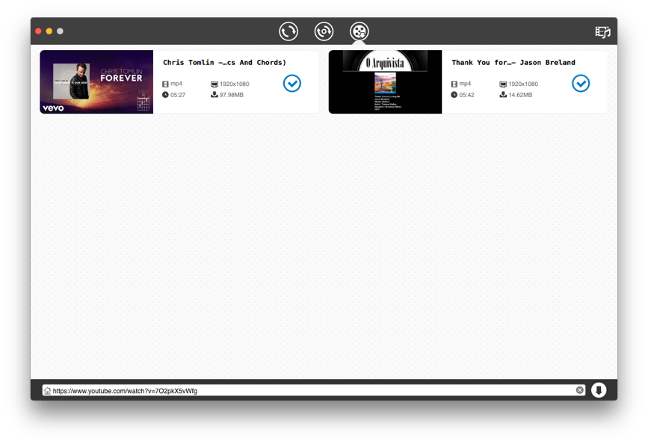Select the title 'Thank You for…– Jason Breland'
This screenshot has width=648, height=444.
coord(513,63)
